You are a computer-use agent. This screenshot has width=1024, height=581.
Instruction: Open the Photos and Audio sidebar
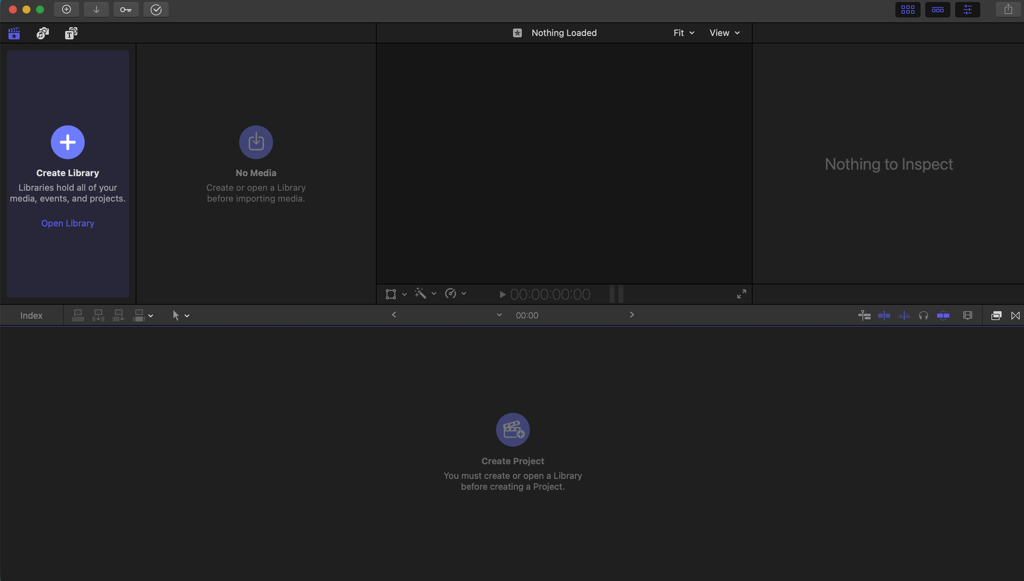click(x=42, y=33)
